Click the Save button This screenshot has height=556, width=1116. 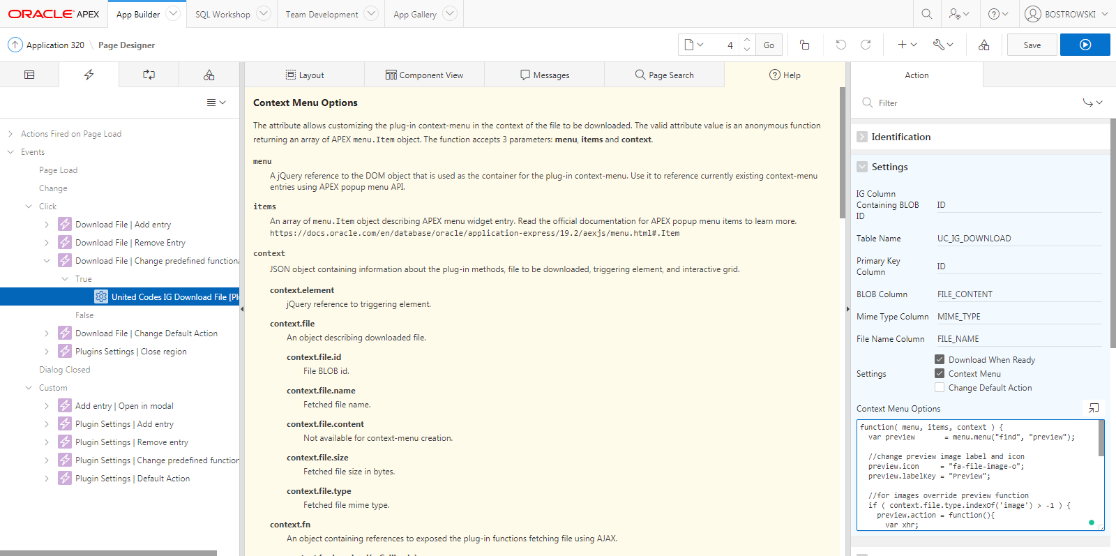coord(1032,45)
